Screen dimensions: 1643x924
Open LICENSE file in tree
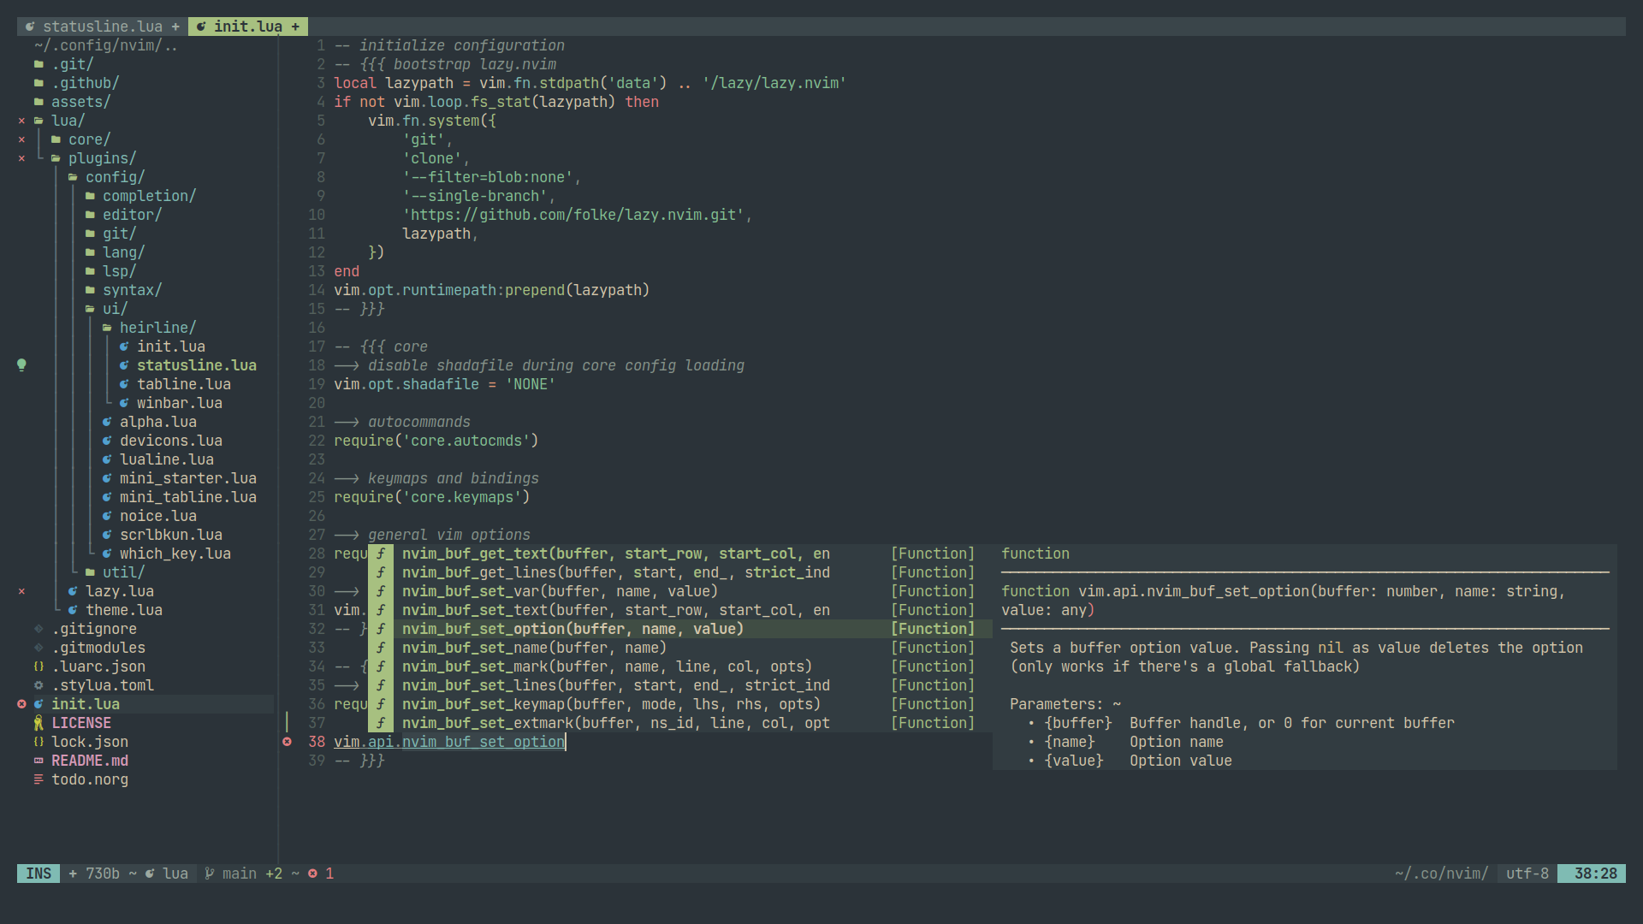tap(81, 722)
